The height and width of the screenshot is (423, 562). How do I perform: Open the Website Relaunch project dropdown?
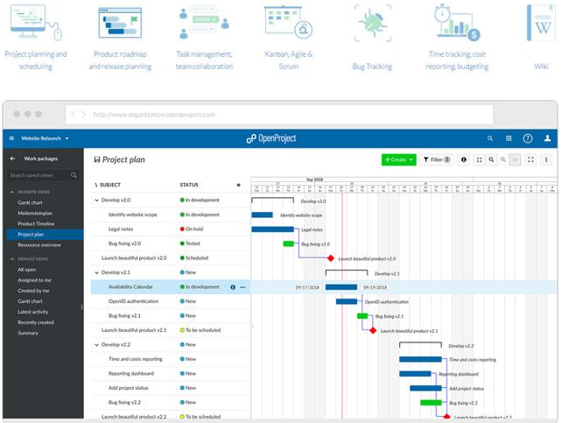coord(45,138)
